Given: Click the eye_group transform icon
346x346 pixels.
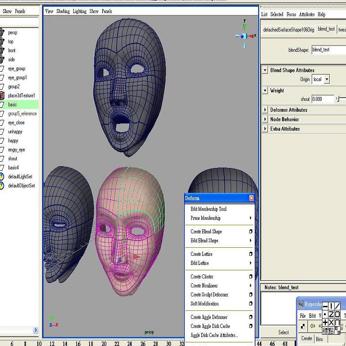Looking at the screenshot, I should pyautogui.click(x=2, y=68).
